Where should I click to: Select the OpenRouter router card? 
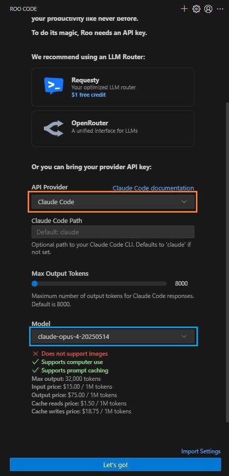tap(113, 129)
